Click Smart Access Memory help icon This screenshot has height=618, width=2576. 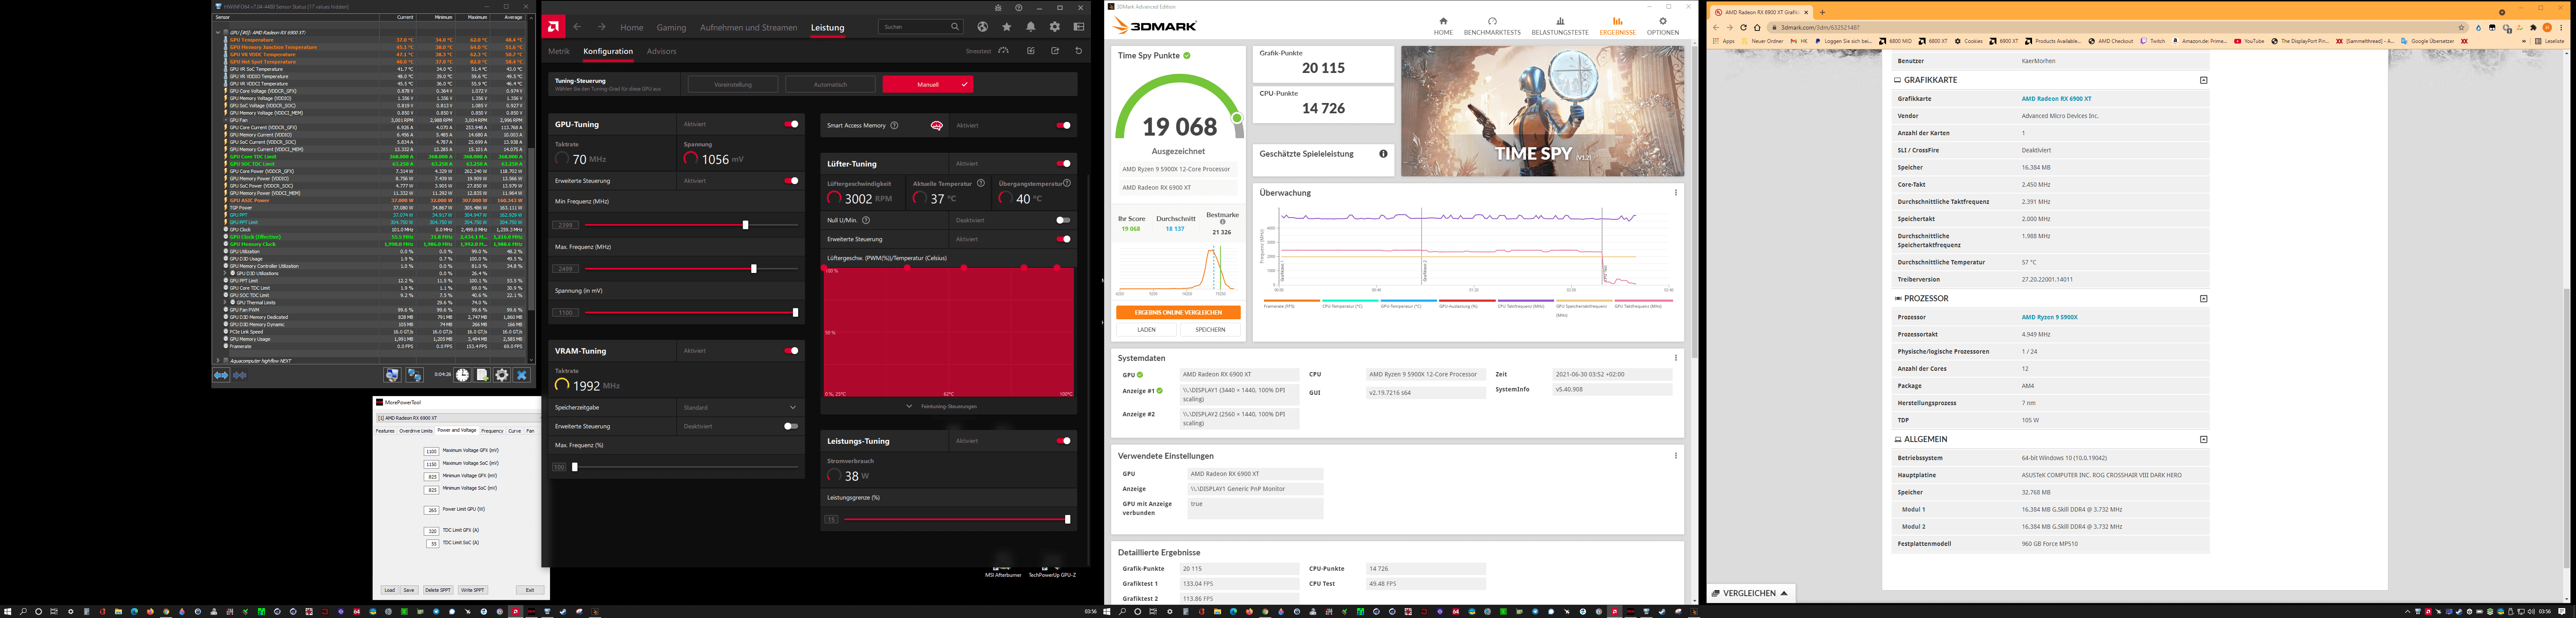pyautogui.click(x=894, y=125)
